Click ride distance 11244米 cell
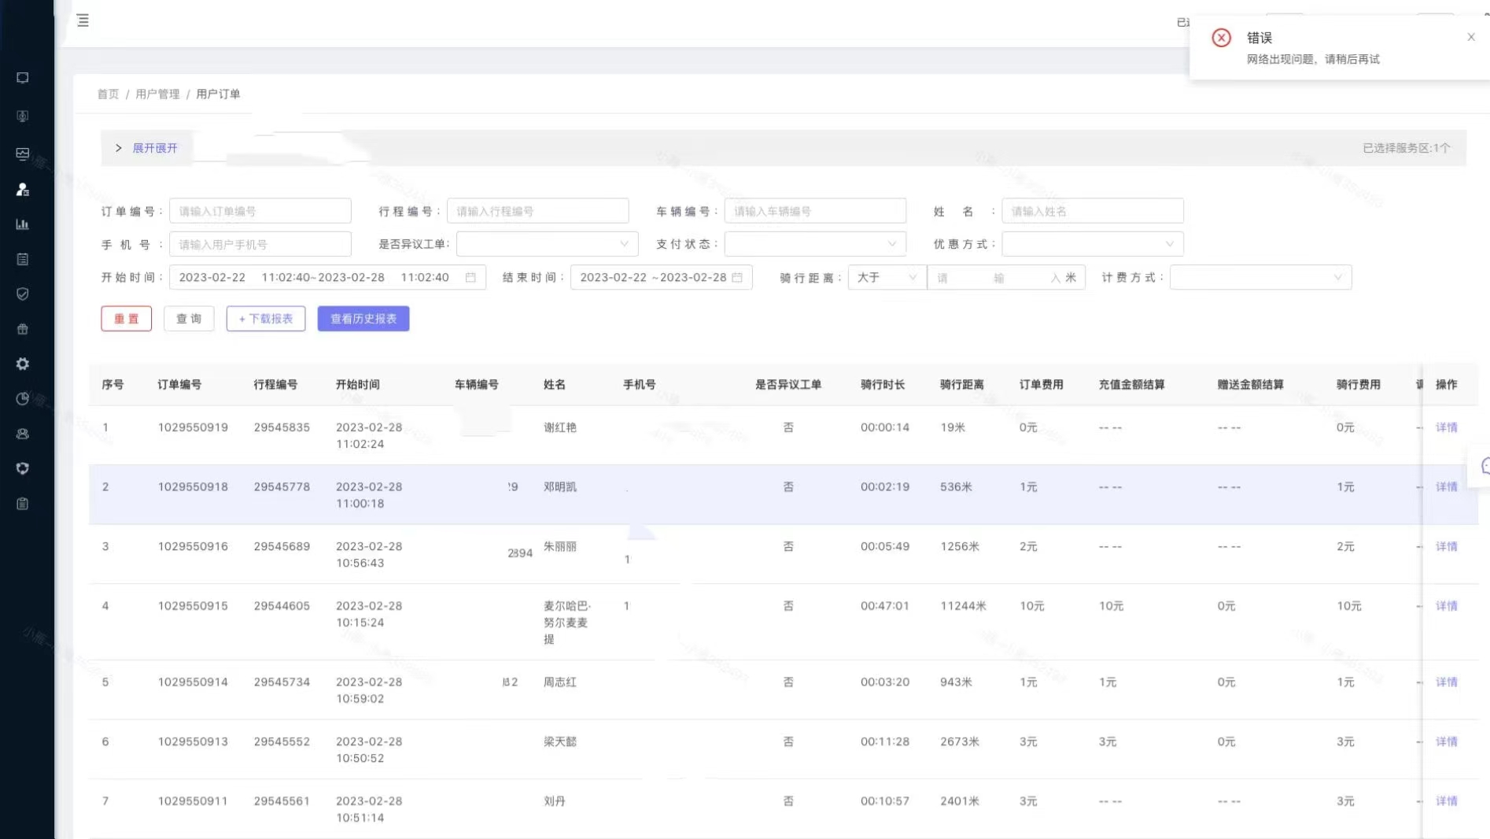The height and width of the screenshot is (839, 1490). tap(963, 606)
